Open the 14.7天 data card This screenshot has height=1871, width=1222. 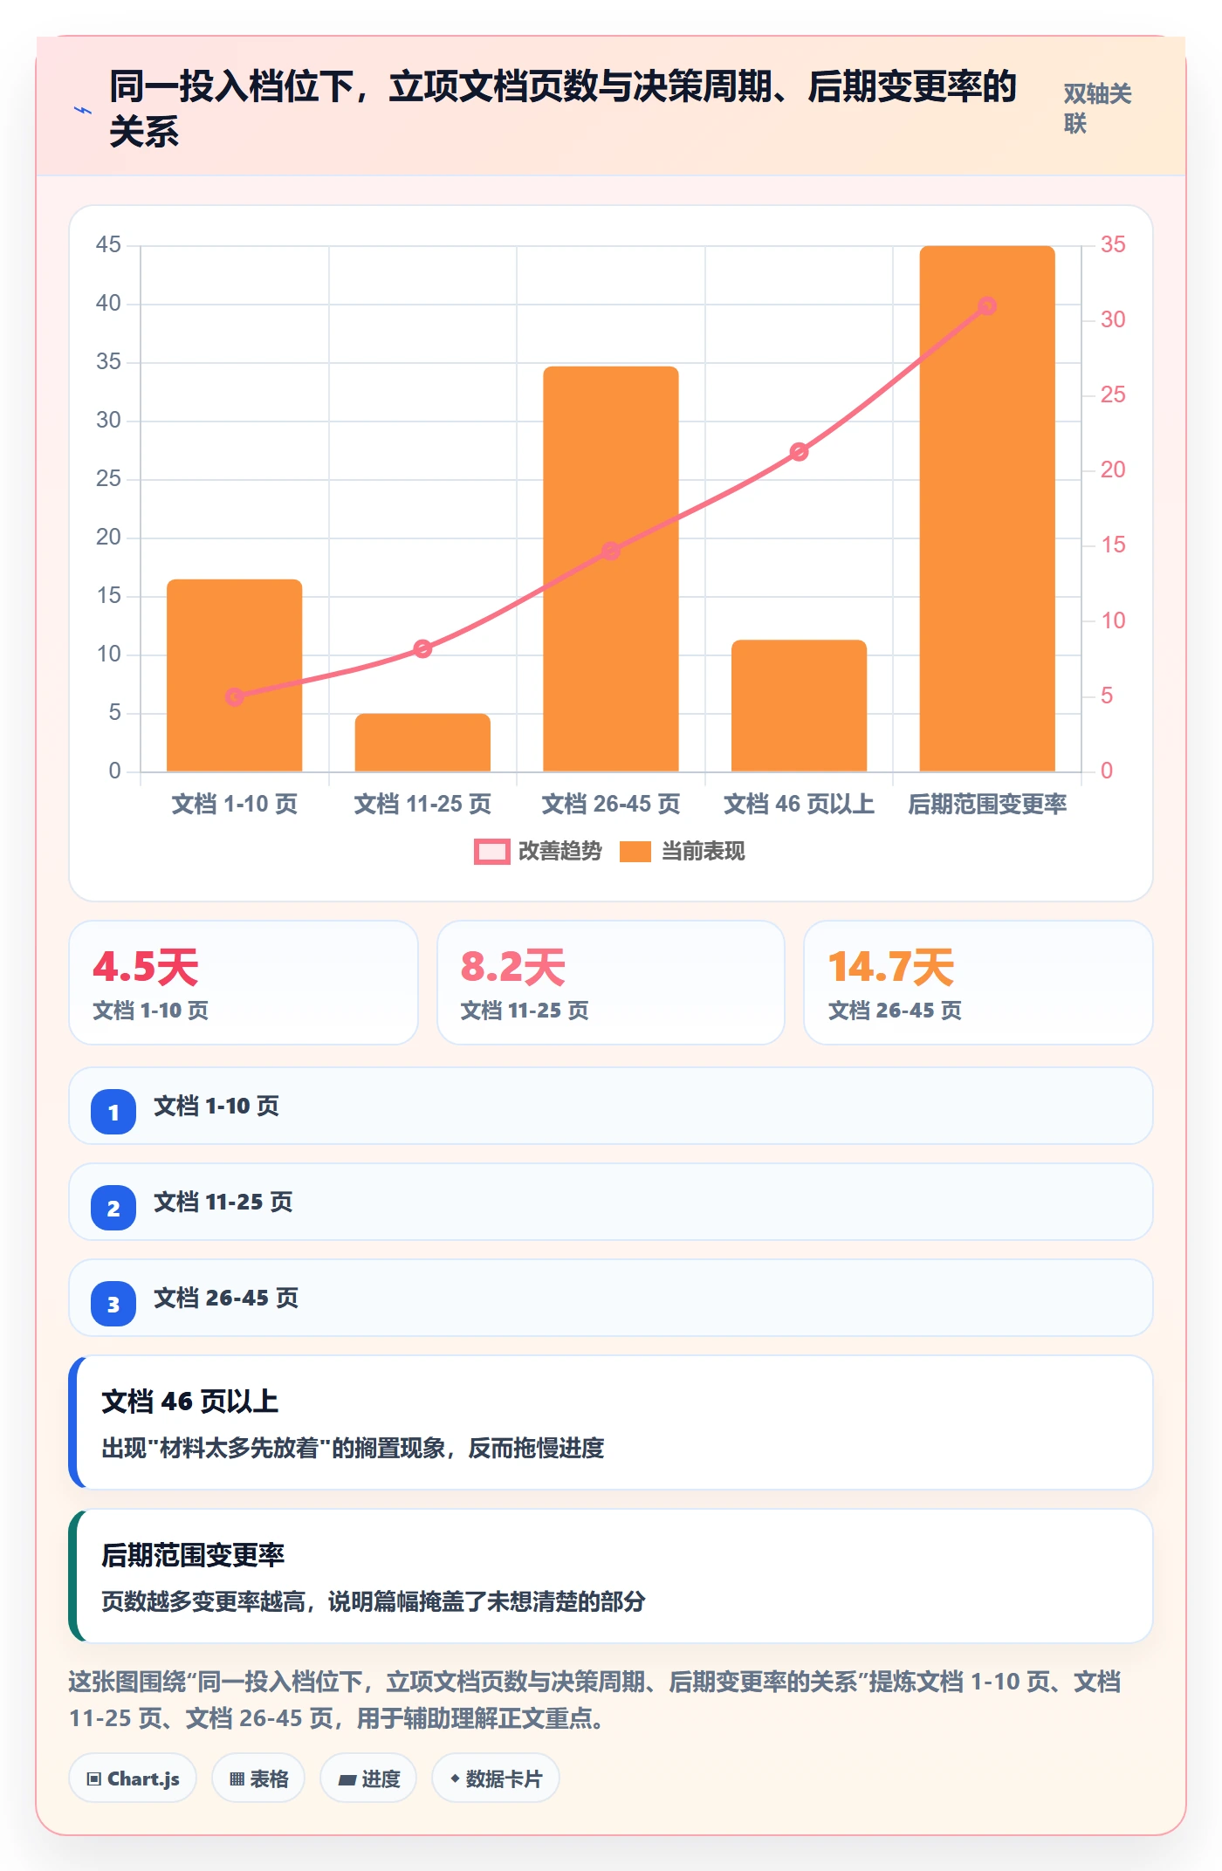[x=978, y=983]
